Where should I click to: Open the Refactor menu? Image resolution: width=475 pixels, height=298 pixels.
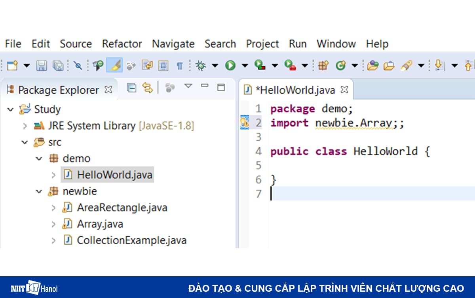[122, 44]
